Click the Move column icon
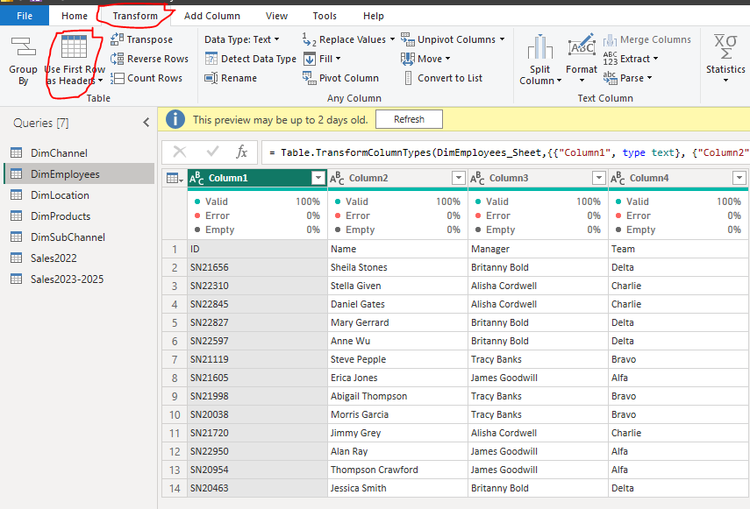 tap(408, 59)
